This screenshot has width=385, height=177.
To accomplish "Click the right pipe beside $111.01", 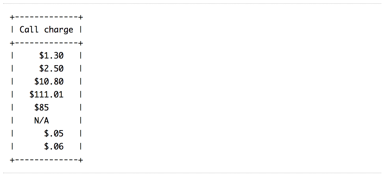I will tap(81, 94).
